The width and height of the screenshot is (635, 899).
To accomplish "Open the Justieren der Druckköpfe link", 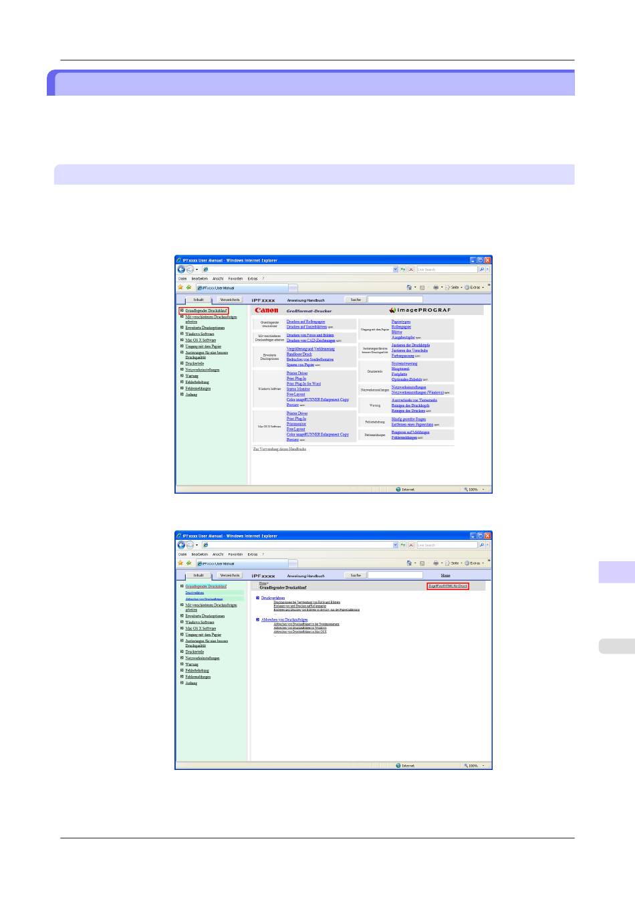I will (410, 345).
